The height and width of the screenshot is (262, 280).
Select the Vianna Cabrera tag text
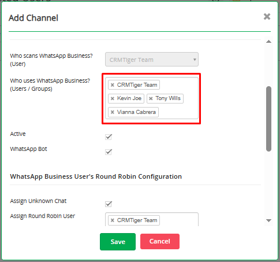(x=136, y=112)
